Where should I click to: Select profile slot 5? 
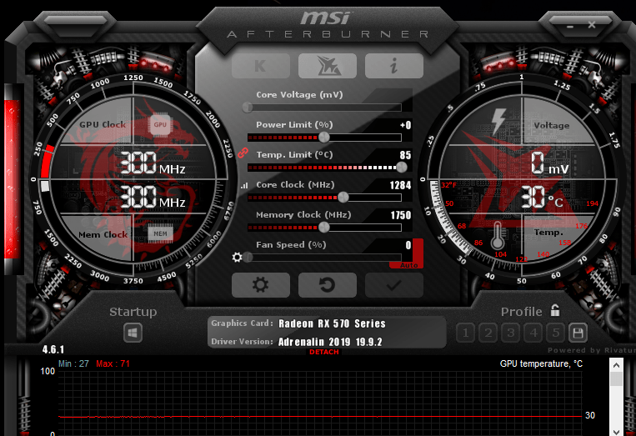[556, 333]
